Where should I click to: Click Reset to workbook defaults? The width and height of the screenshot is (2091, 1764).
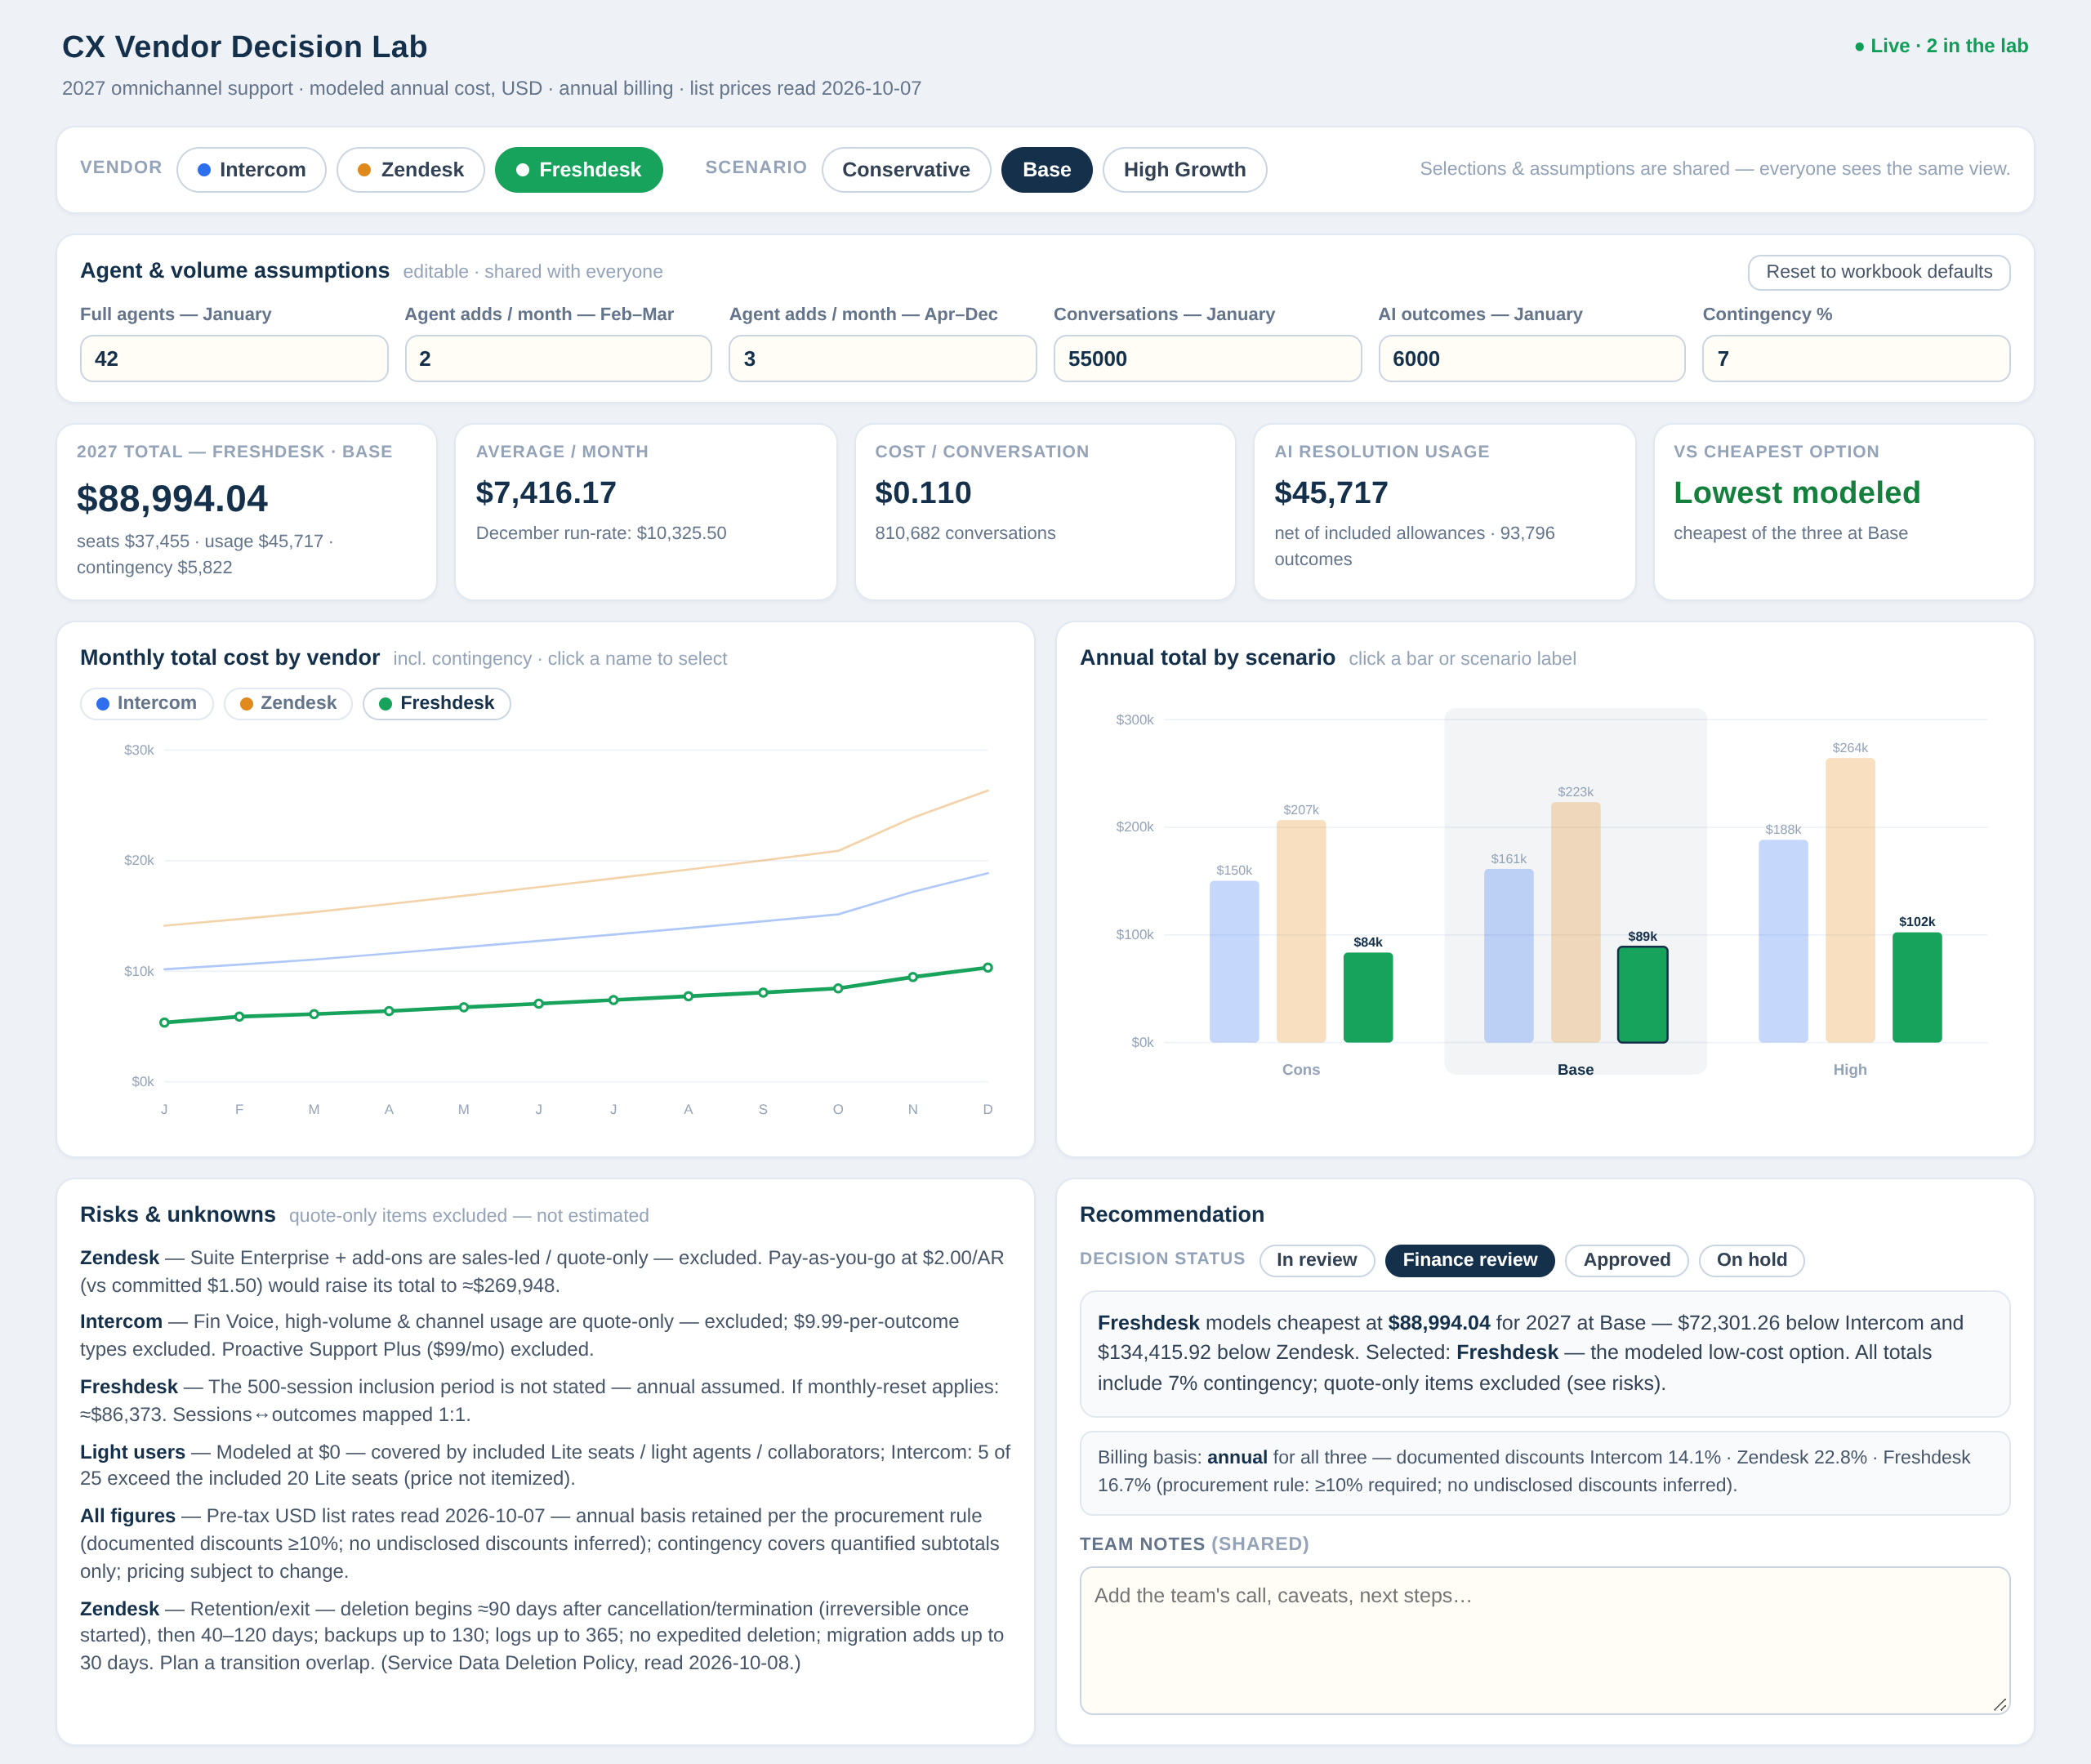(x=1878, y=272)
